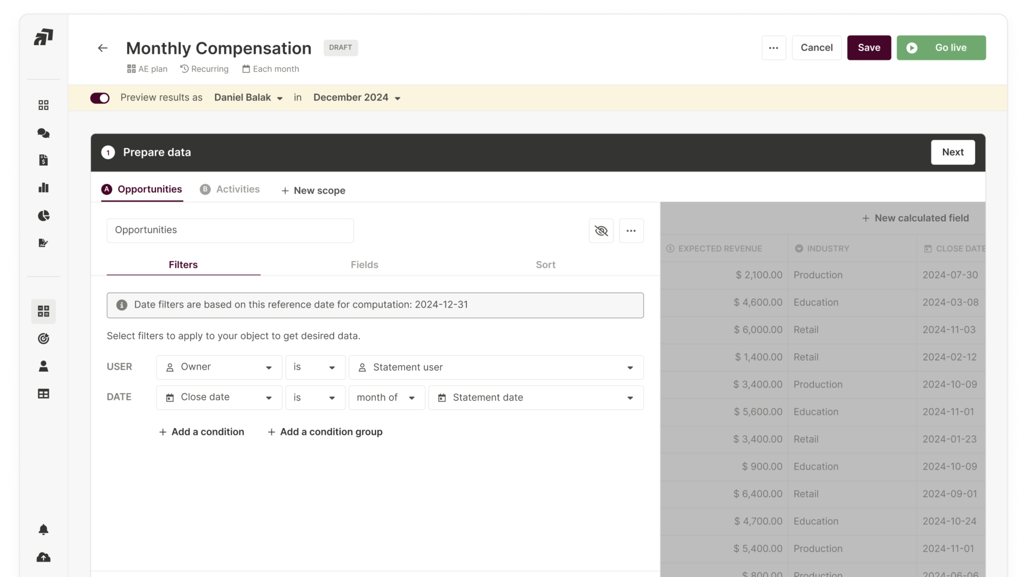Image resolution: width=1026 pixels, height=577 pixels.
Task: Disable the preview results toggle
Action: [100, 98]
